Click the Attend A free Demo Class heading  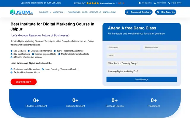132,28
